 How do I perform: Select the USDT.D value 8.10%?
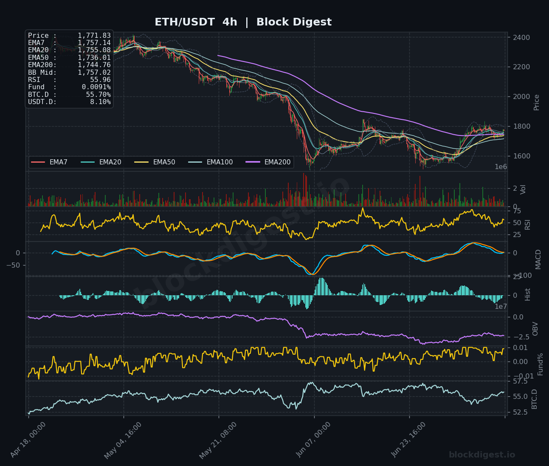pyautogui.click(x=100, y=102)
